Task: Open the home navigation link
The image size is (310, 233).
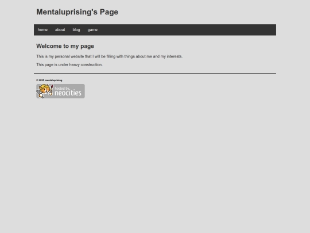Action: point(42,30)
